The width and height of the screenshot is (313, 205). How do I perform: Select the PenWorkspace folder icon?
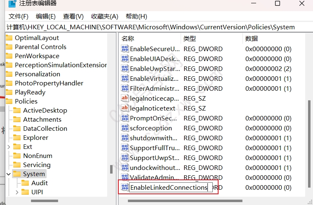click(9, 56)
